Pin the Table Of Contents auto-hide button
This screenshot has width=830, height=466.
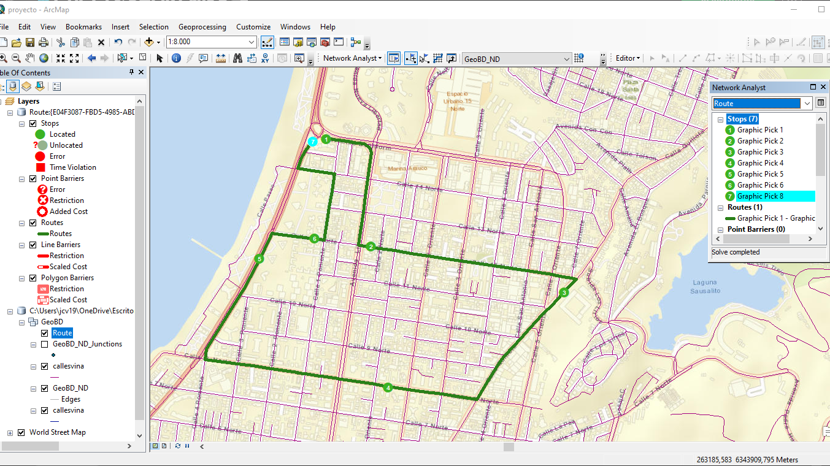coord(131,72)
